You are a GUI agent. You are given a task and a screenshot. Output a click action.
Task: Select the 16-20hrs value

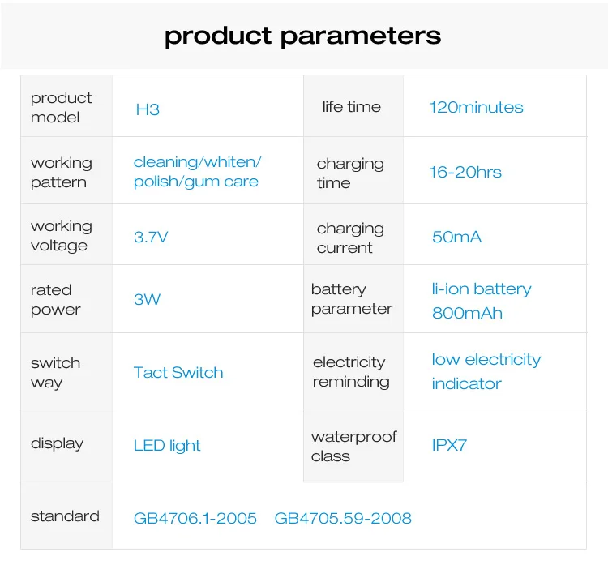click(465, 172)
